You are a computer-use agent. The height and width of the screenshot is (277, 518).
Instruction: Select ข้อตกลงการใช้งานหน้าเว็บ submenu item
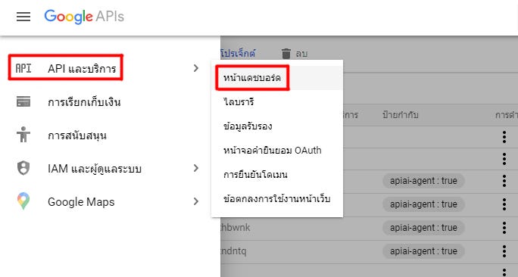(x=277, y=199)
